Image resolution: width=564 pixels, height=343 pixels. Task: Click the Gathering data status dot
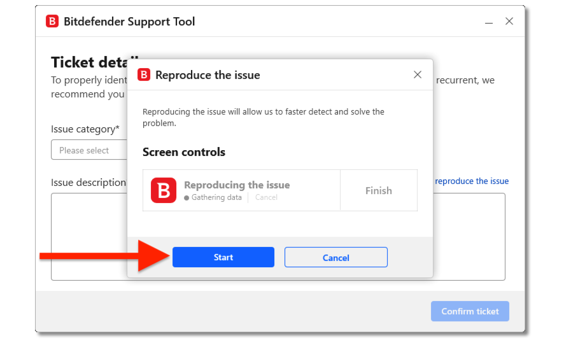[x=187, y=198]
